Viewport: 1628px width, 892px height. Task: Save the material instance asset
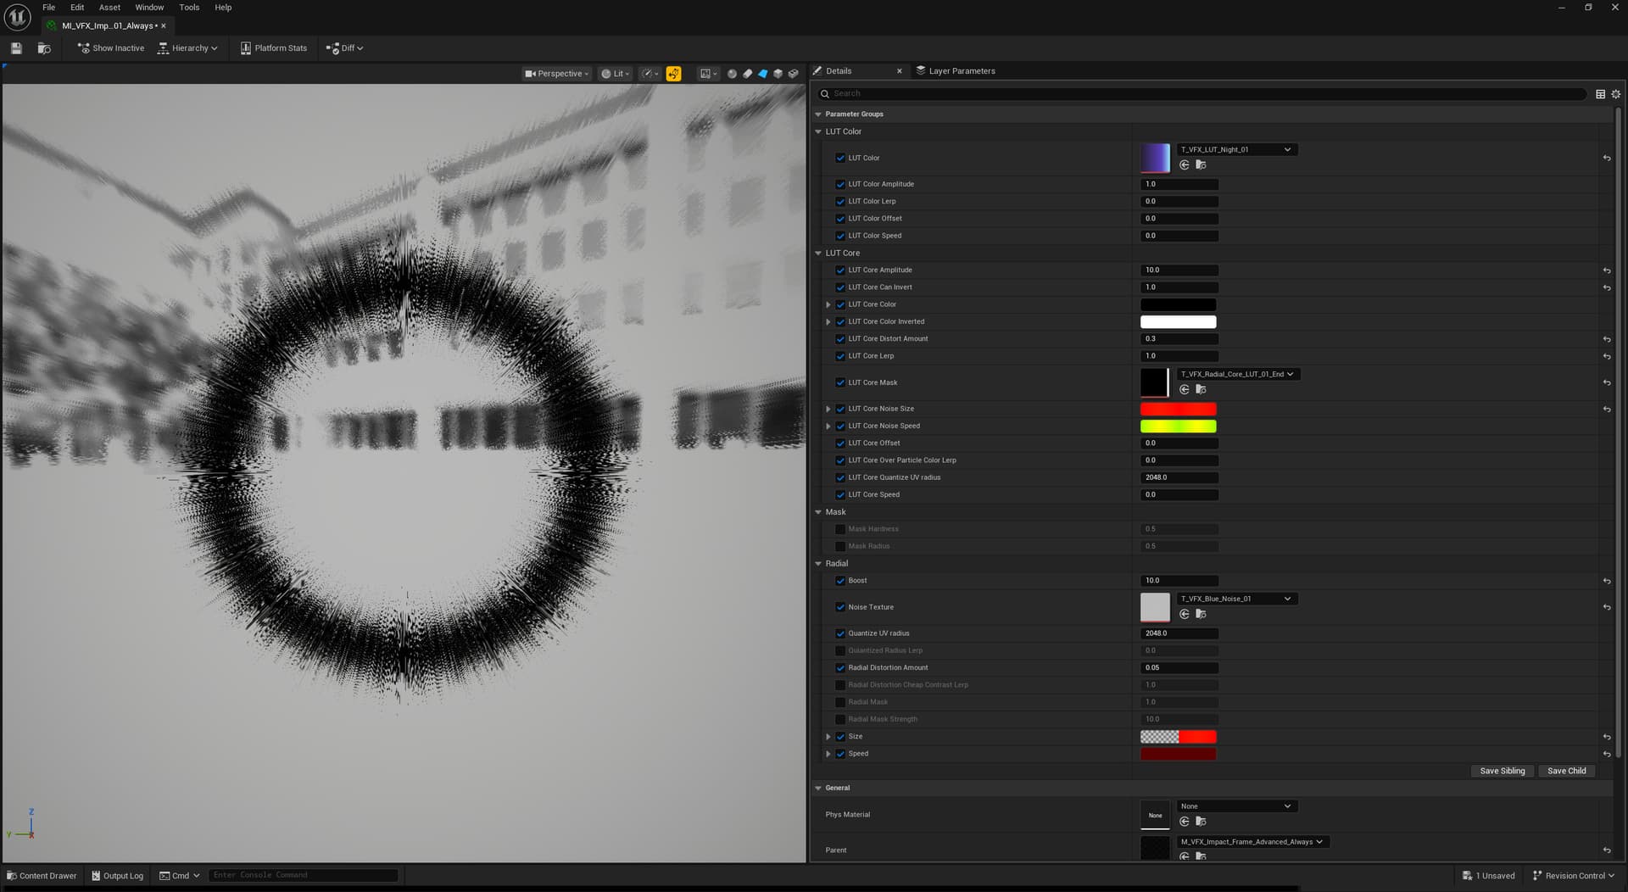pos(16,48)
